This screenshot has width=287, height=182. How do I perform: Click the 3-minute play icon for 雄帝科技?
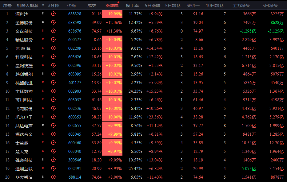53,160
